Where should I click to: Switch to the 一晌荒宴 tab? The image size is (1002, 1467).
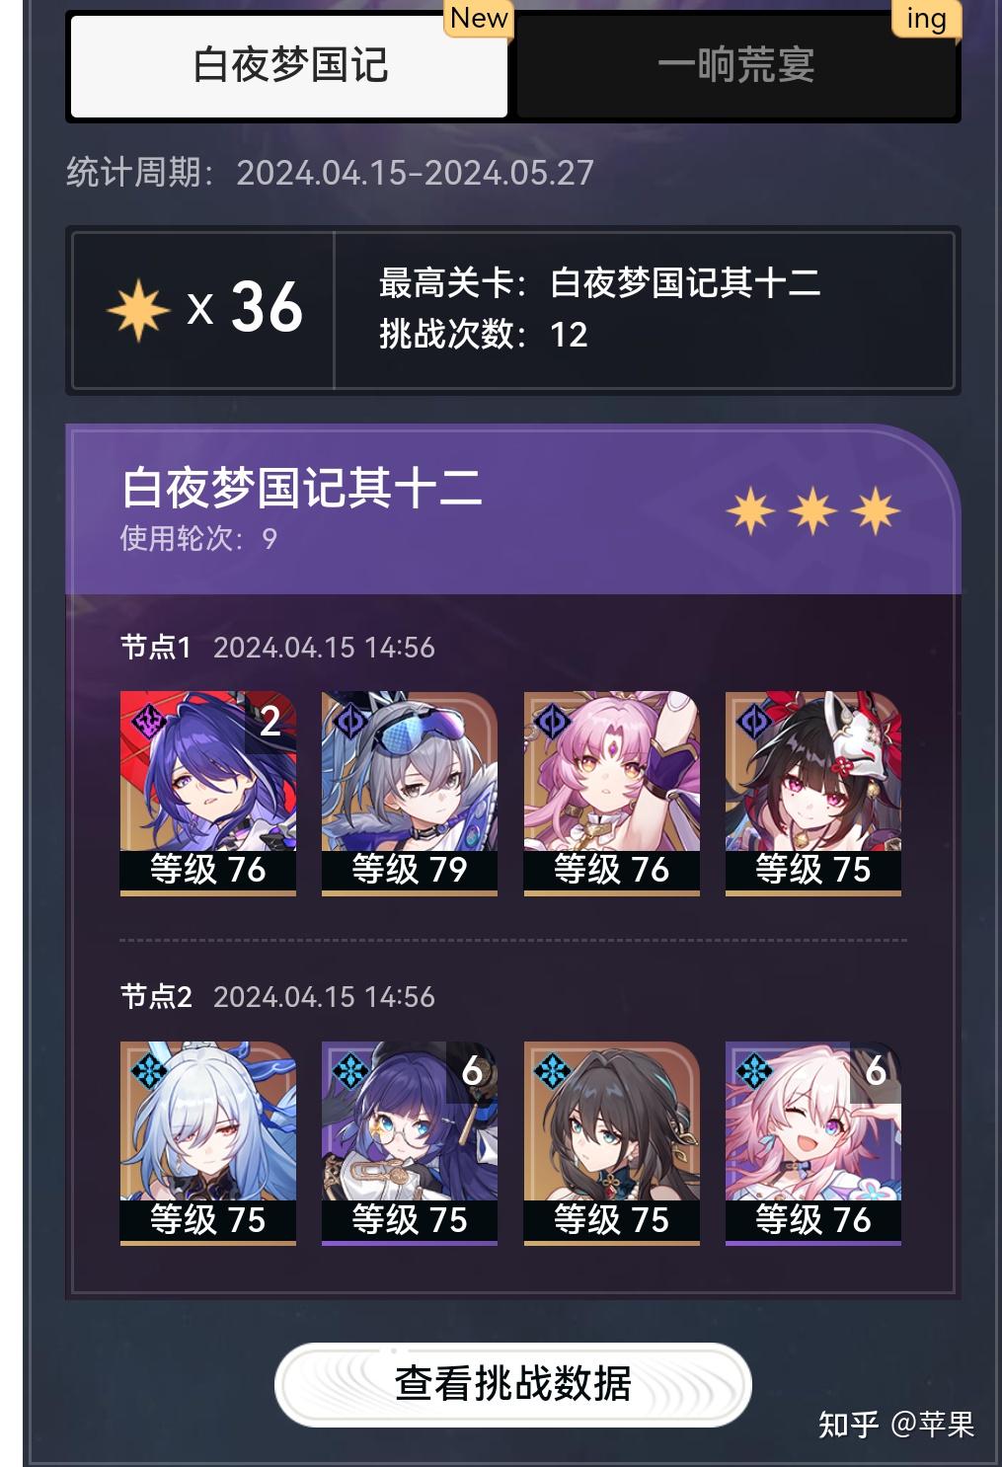tap(735, 66)
